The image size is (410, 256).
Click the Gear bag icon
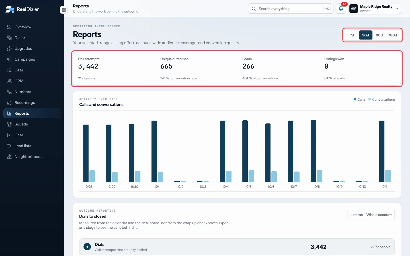(9, 135)
